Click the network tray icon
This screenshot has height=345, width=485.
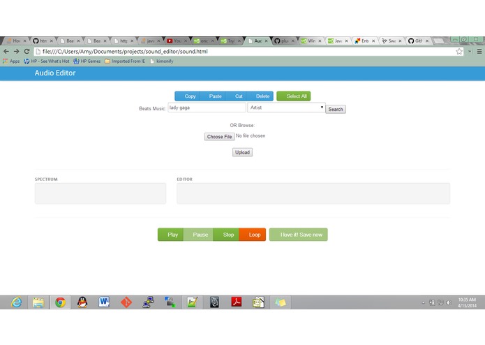440,302
